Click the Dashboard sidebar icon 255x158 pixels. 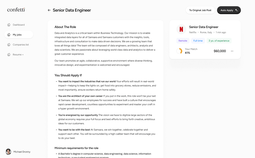(x=9, y=25)
